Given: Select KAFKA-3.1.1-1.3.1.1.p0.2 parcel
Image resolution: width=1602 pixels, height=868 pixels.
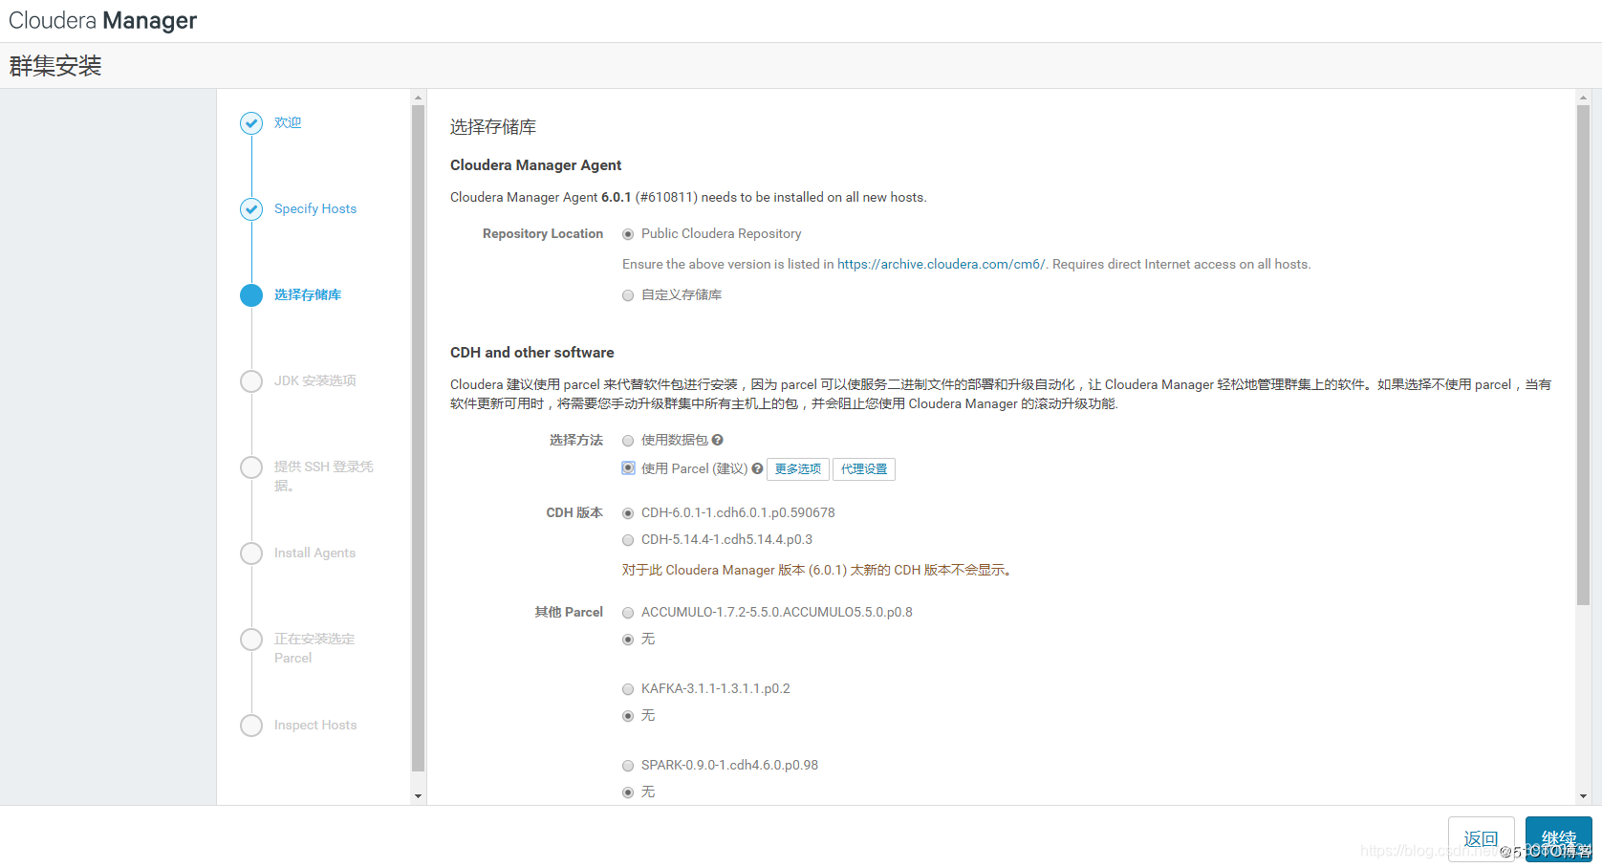Looking at the screenshot, I should pos(628,689).
